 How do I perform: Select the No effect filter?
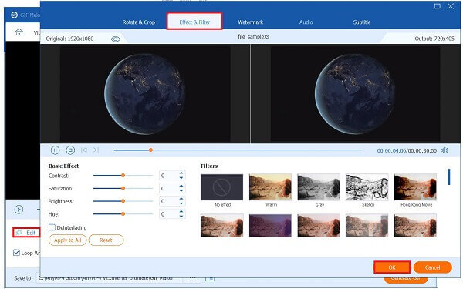[x=222, y=187]
